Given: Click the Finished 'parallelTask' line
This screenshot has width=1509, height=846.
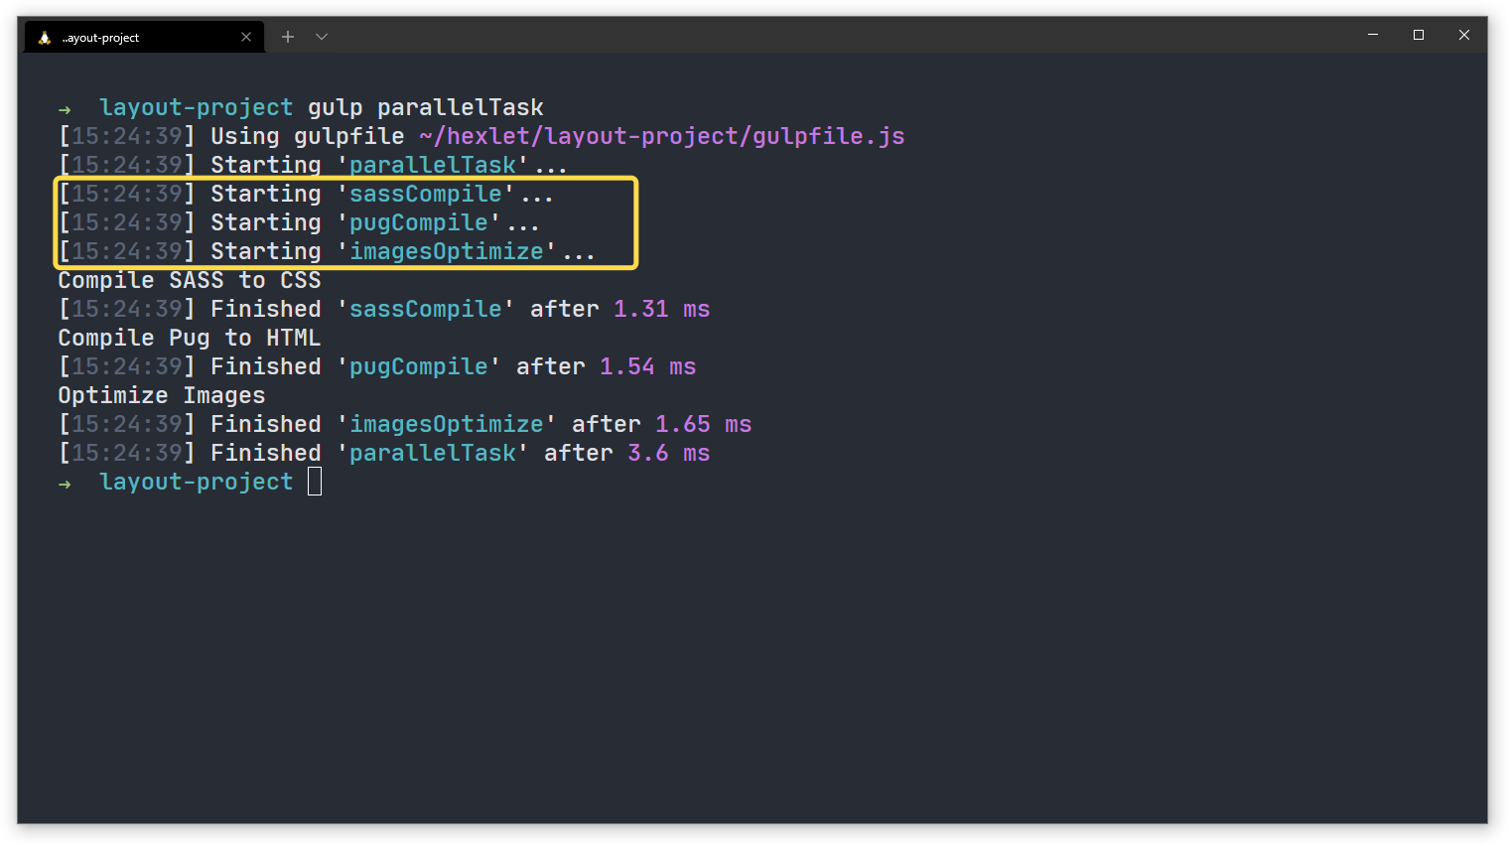Looking at the screenshot, I should pyautogui.click(x=377, y=452).
